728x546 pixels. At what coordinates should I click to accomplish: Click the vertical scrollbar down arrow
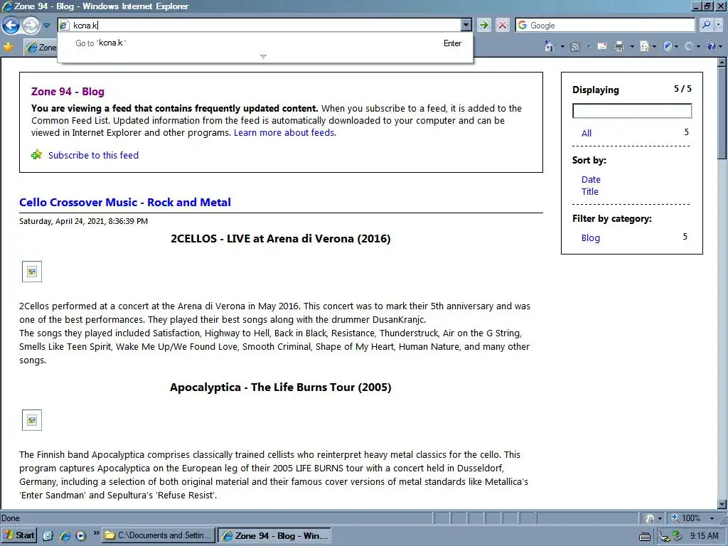[x=722, y=504]
